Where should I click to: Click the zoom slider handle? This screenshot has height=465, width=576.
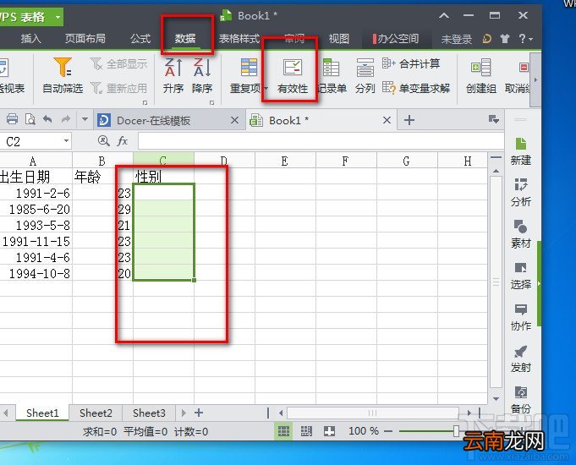tap(456, 431)
